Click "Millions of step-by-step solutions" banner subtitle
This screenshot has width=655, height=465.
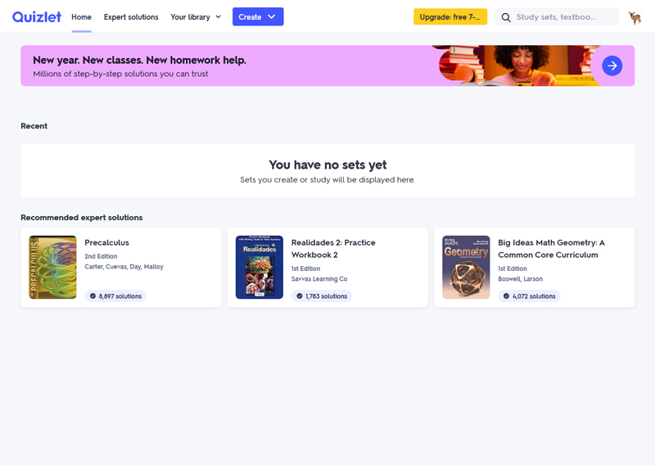(x=120, y=74)
